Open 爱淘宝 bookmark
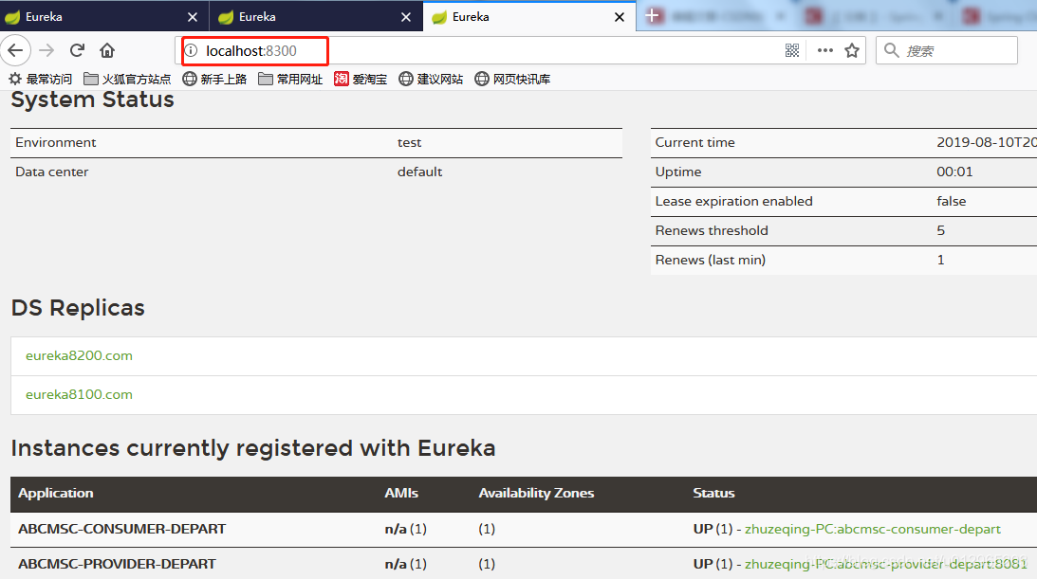The image size is (1037, 579). click(361, 80)
